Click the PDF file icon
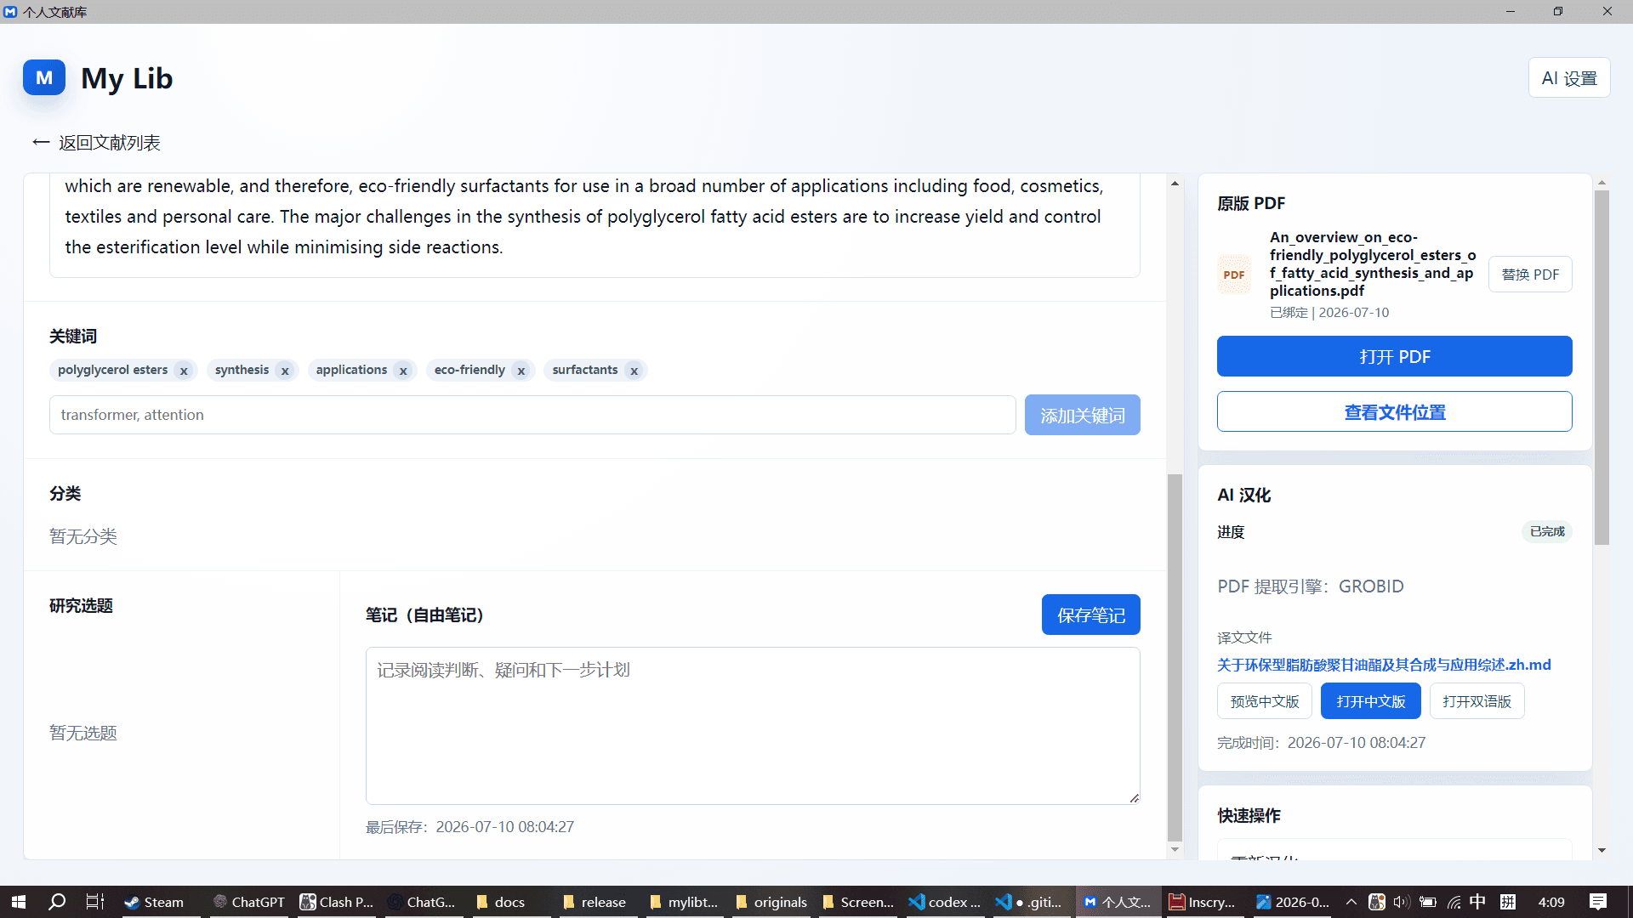Image resolution: width=1633 pixels, height=918 pixels. [1234, 275]
